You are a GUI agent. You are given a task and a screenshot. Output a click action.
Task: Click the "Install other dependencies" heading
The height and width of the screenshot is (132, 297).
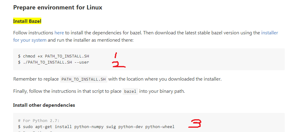[44, 105]
